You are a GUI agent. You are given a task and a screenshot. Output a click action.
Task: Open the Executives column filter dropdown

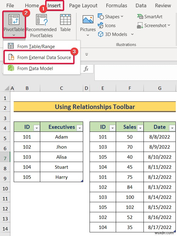[80, 128]
